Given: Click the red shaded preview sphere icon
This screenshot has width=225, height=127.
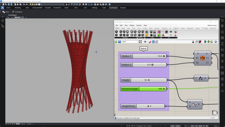Looking at the screenshot, I should pyautogui.click(x=200, y=42).
